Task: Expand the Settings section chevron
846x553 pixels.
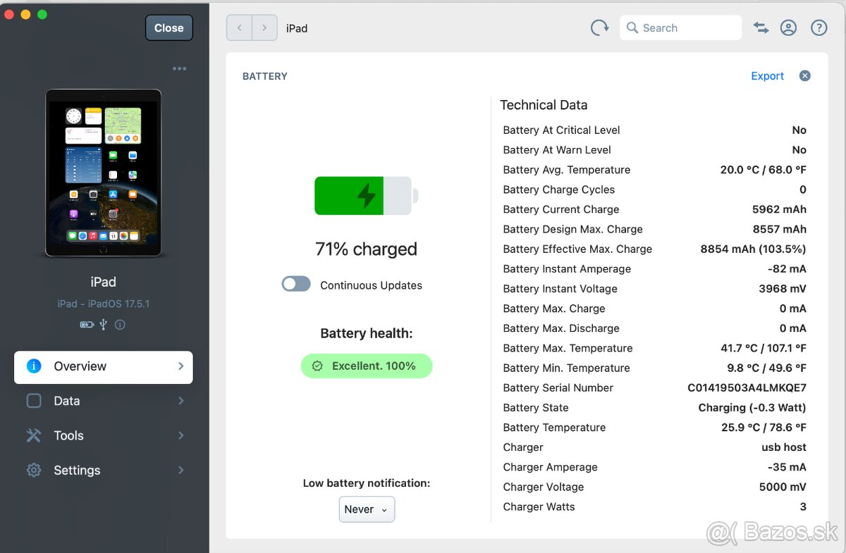Action: click(181, 470)
